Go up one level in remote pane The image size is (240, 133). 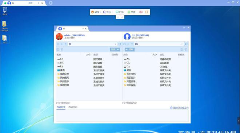point(132,44)
